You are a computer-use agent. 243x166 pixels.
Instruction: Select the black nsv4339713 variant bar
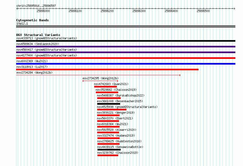126,41
